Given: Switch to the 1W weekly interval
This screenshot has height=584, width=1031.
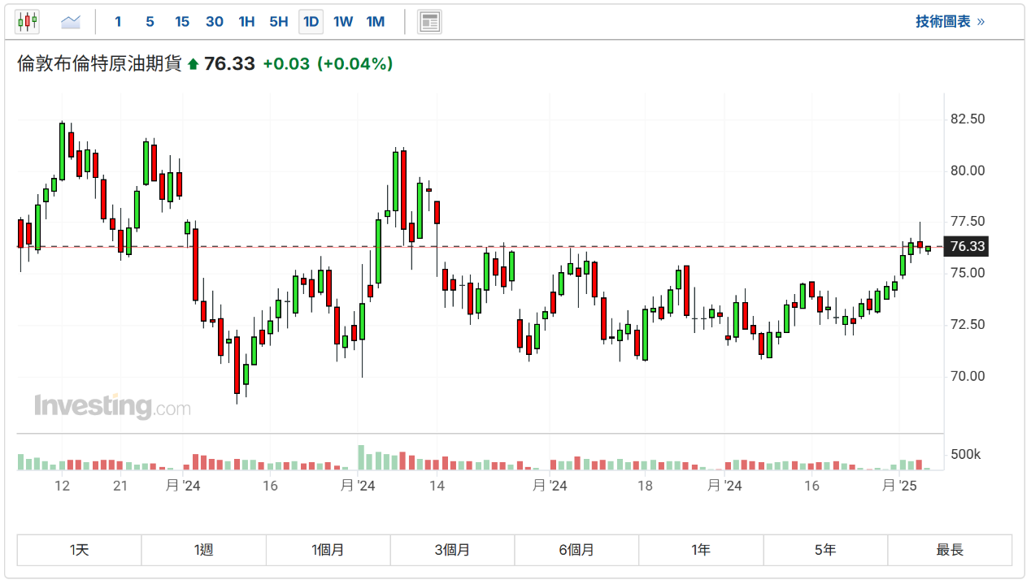Looking at the screenshot, I should click(343, 22).
